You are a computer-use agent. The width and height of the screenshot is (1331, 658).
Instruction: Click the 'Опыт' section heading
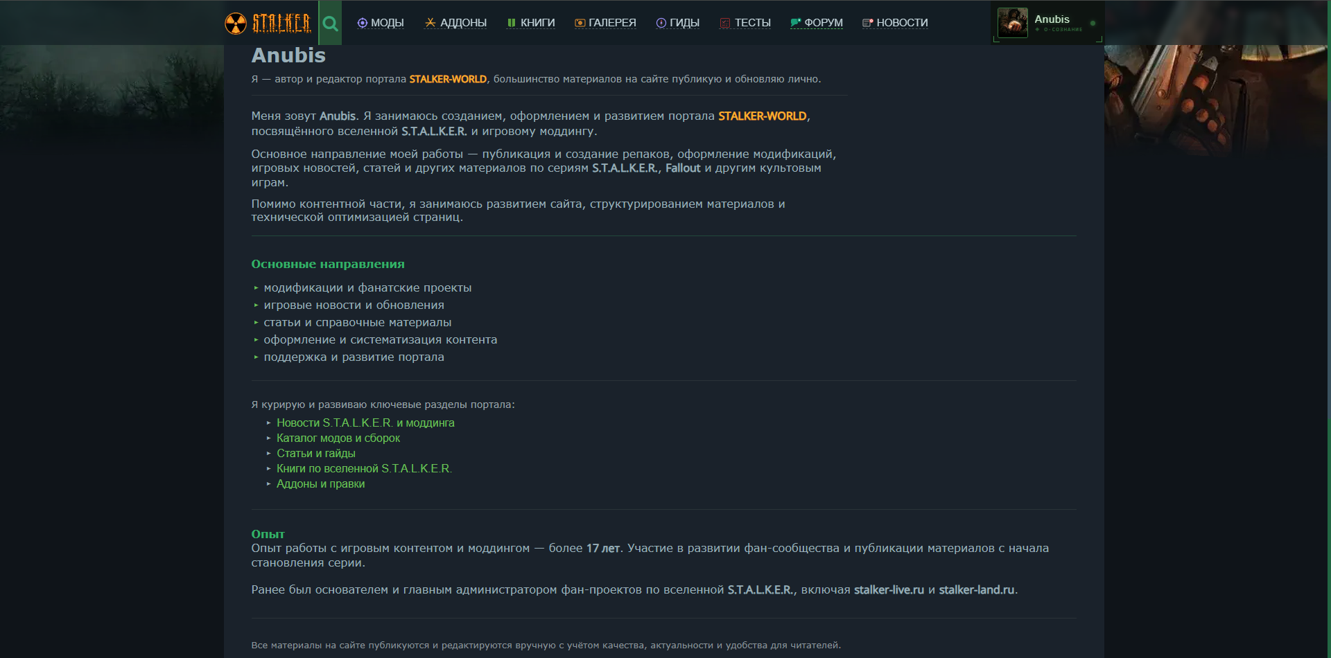tap(268, 534)
